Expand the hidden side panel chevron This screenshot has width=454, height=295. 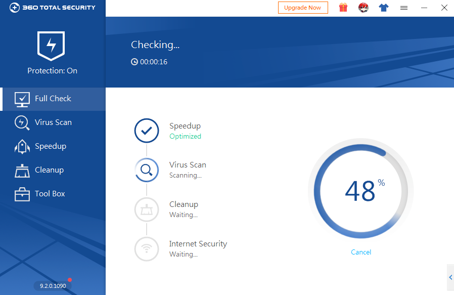pos(450,277)
